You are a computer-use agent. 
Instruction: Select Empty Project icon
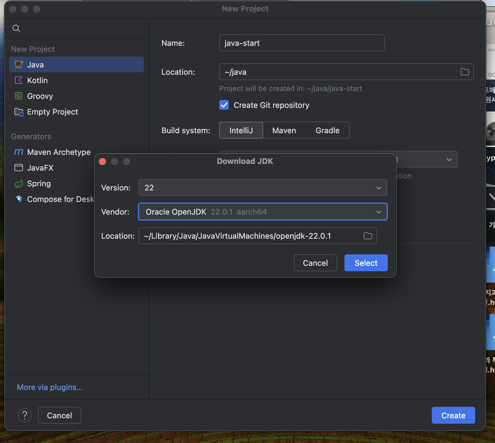[19, 112]
